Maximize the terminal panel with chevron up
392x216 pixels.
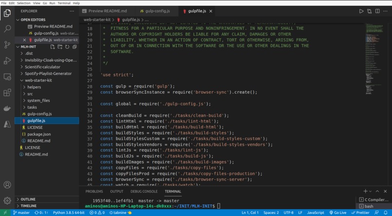[x=377, y=191]
